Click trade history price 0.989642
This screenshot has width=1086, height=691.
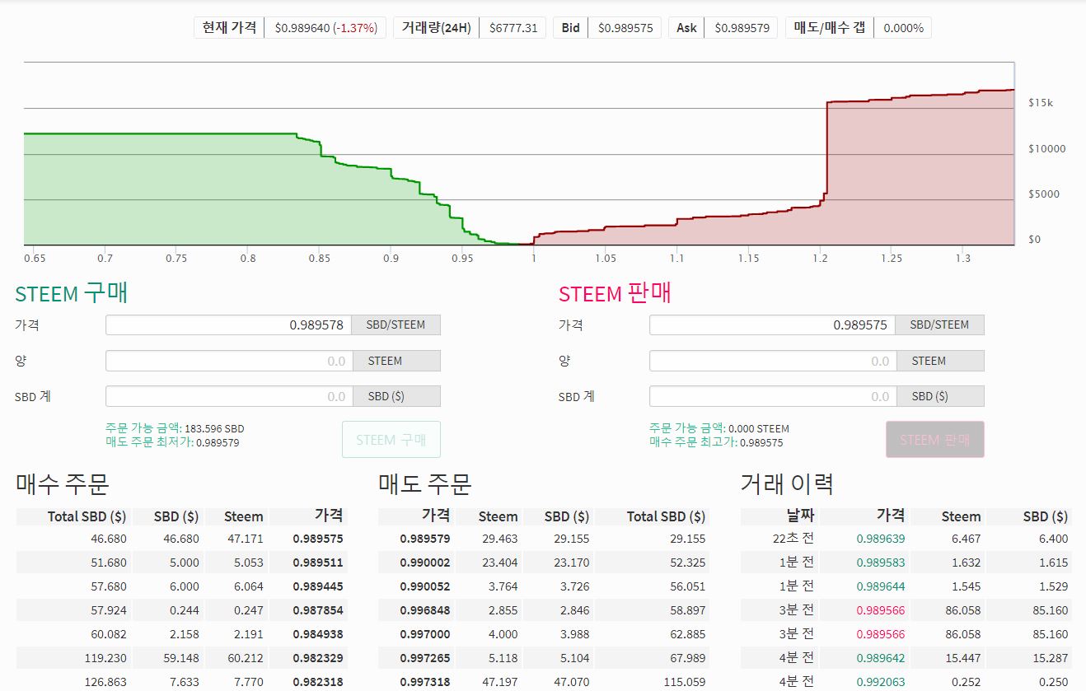click(881, 658)
